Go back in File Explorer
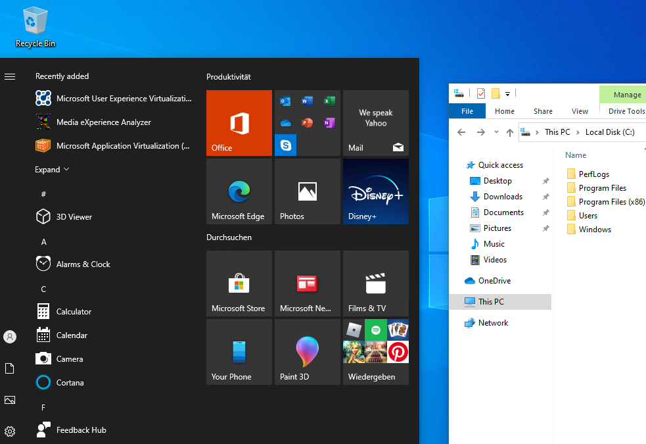This screenshot has height=444, width=646. pos(461,132)
